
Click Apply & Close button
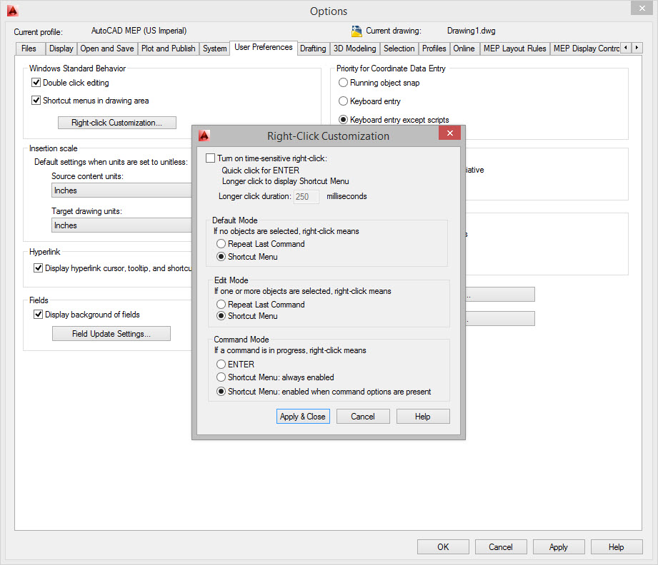click(303, 417)
